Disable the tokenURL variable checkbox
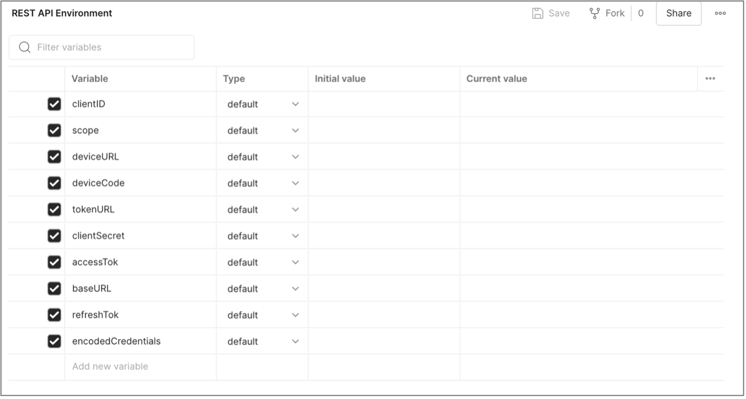Viewport: 746px width, 399px height. coord(54,209)
